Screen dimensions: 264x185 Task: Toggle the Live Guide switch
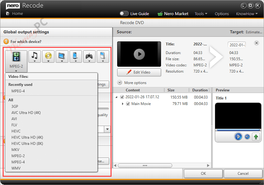tap(124, 14)
